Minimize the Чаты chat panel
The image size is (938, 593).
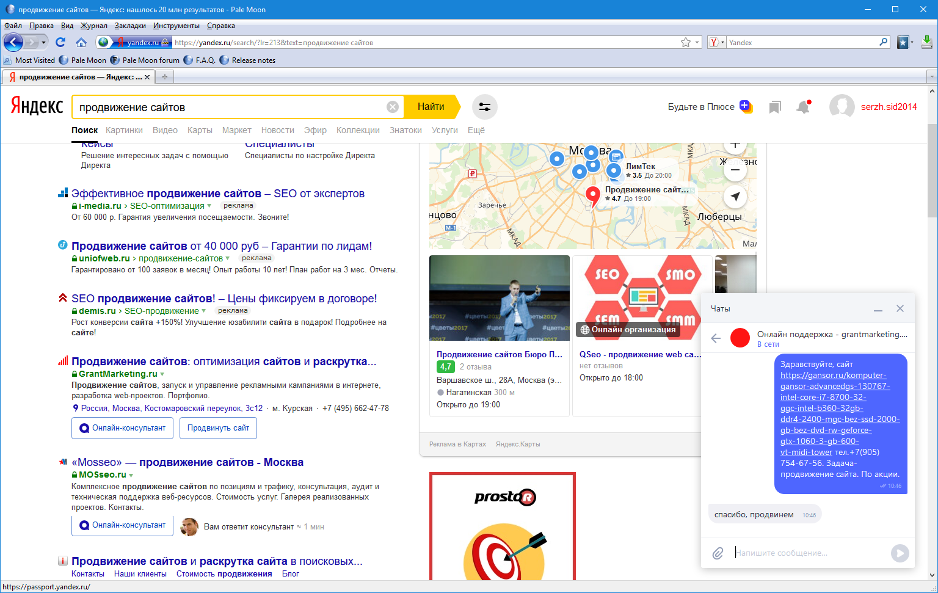pos(878,309)
